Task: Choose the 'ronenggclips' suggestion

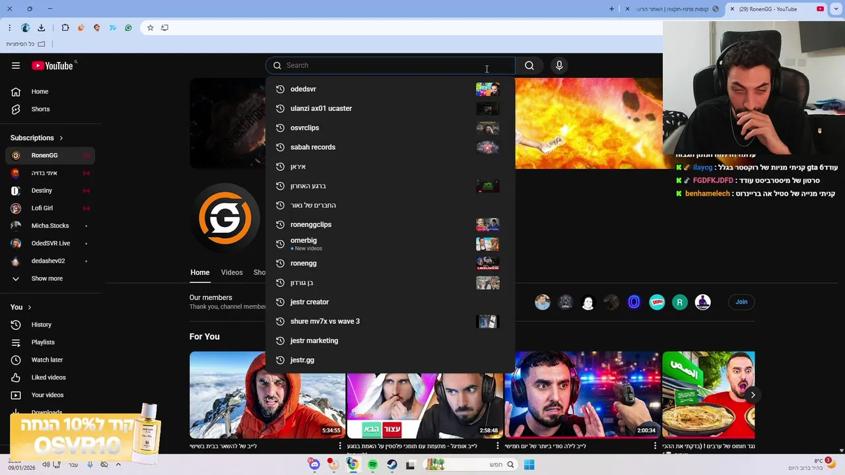Action: [389, 224]
